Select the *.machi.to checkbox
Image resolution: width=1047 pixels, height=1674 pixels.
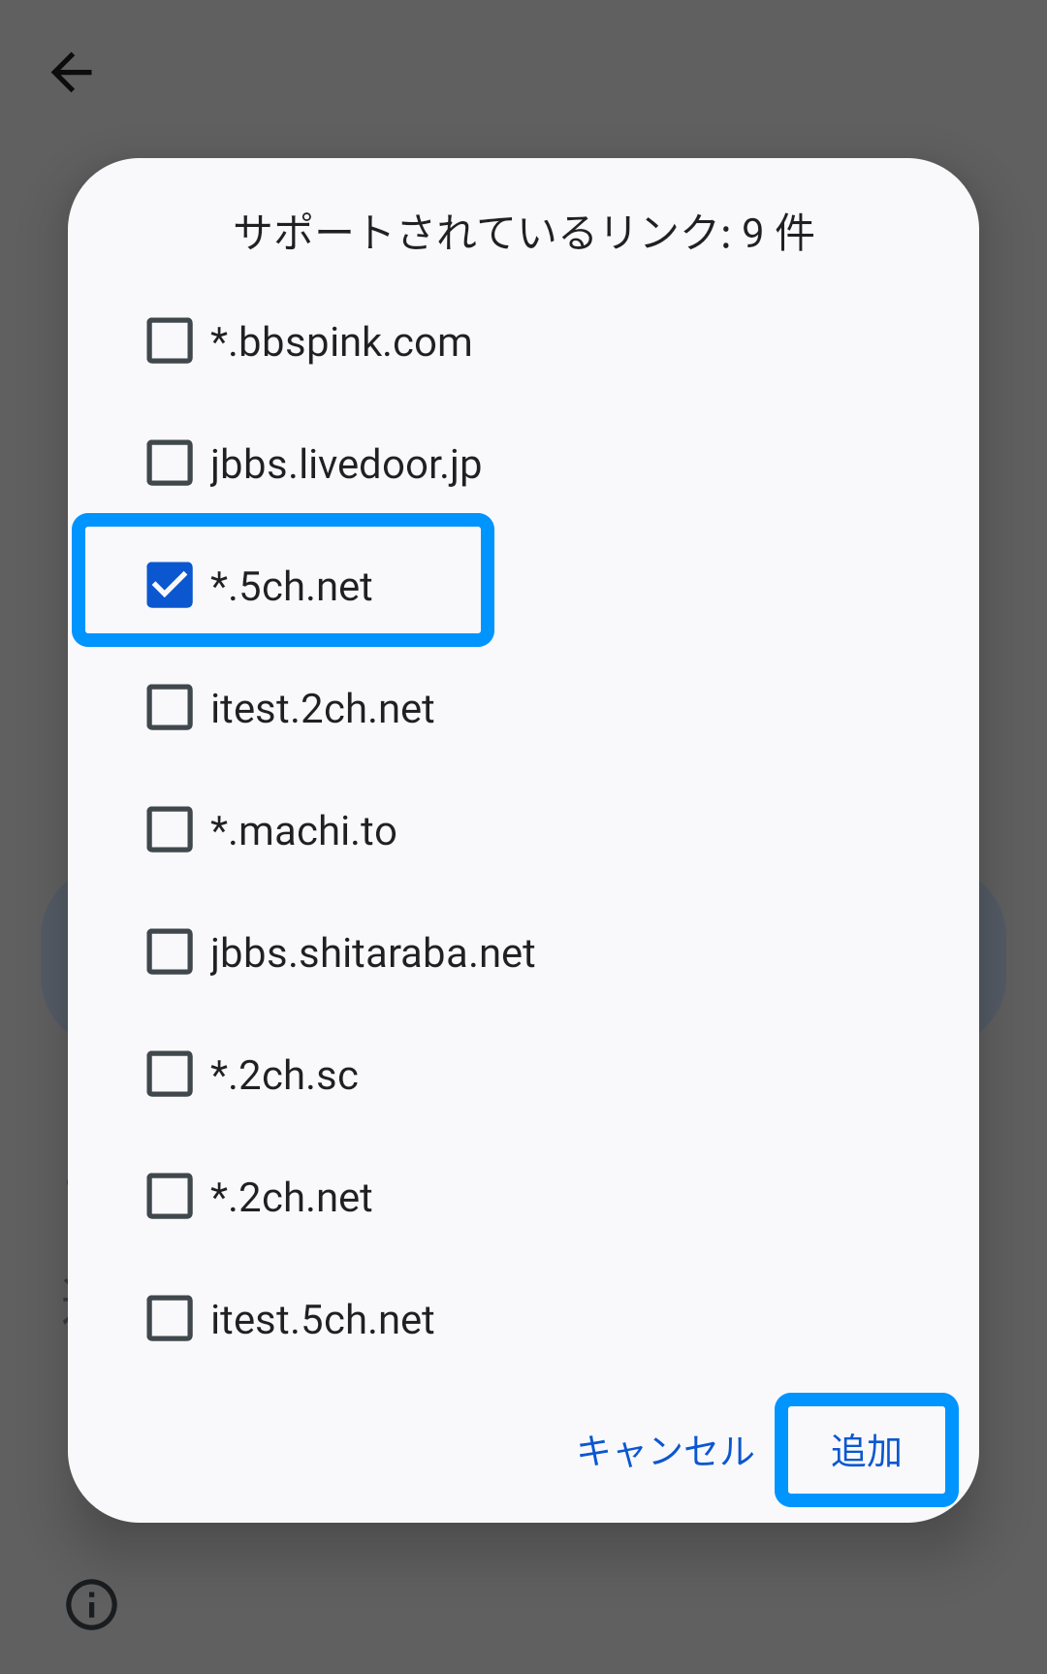coord(170,829)
